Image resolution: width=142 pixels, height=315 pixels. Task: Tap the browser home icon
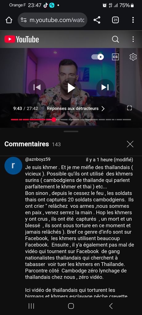coord(9,20)
